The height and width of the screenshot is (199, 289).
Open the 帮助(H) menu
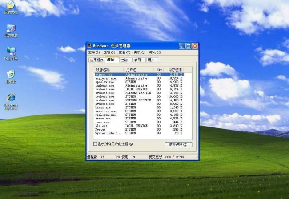tap(155, 52)
